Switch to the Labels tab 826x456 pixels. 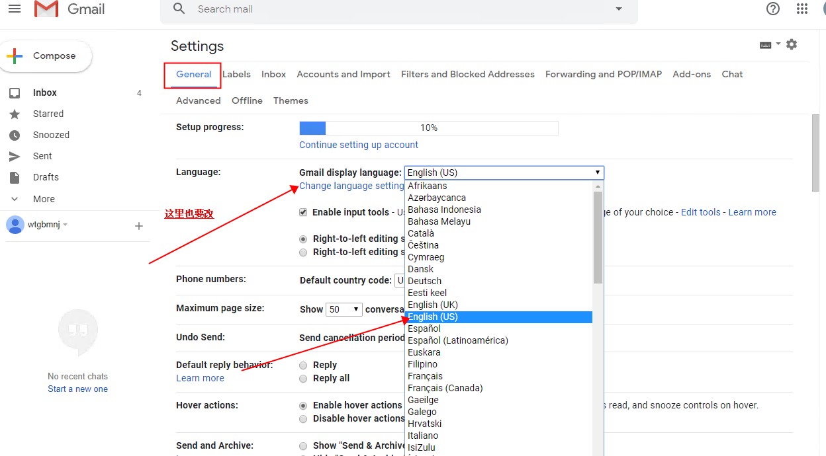click(x=236, y=75)
